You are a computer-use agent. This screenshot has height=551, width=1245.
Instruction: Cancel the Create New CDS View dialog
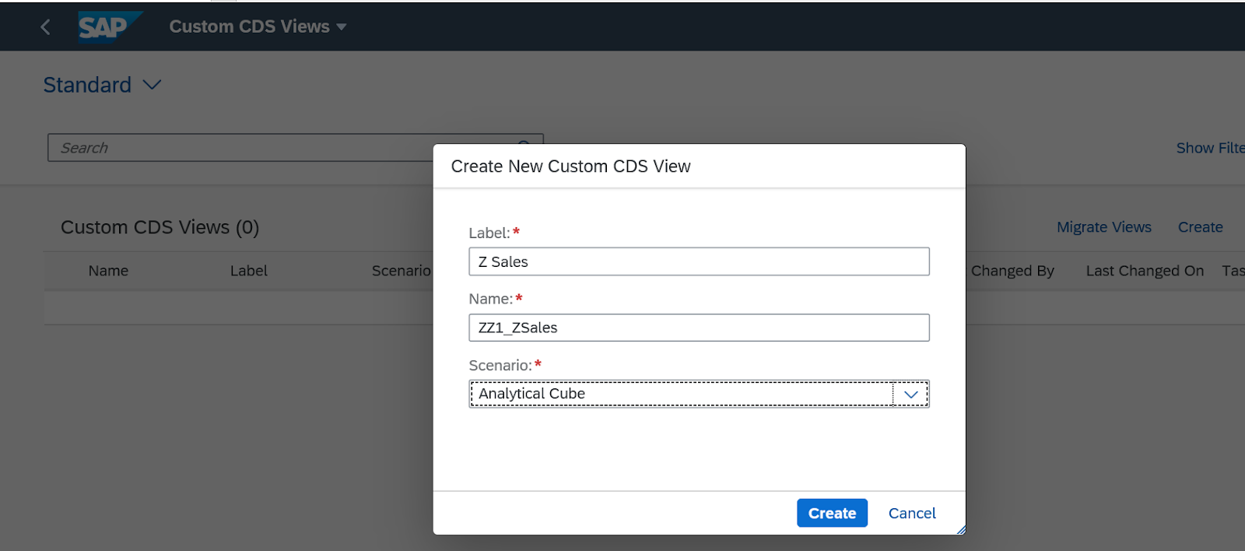click(x=912, y=514)
